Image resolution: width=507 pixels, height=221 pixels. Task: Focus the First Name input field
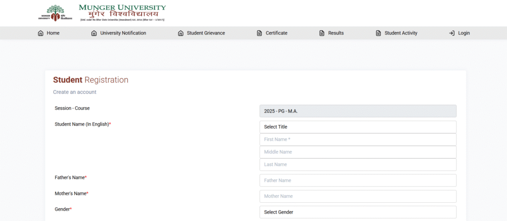coord(358,139)
